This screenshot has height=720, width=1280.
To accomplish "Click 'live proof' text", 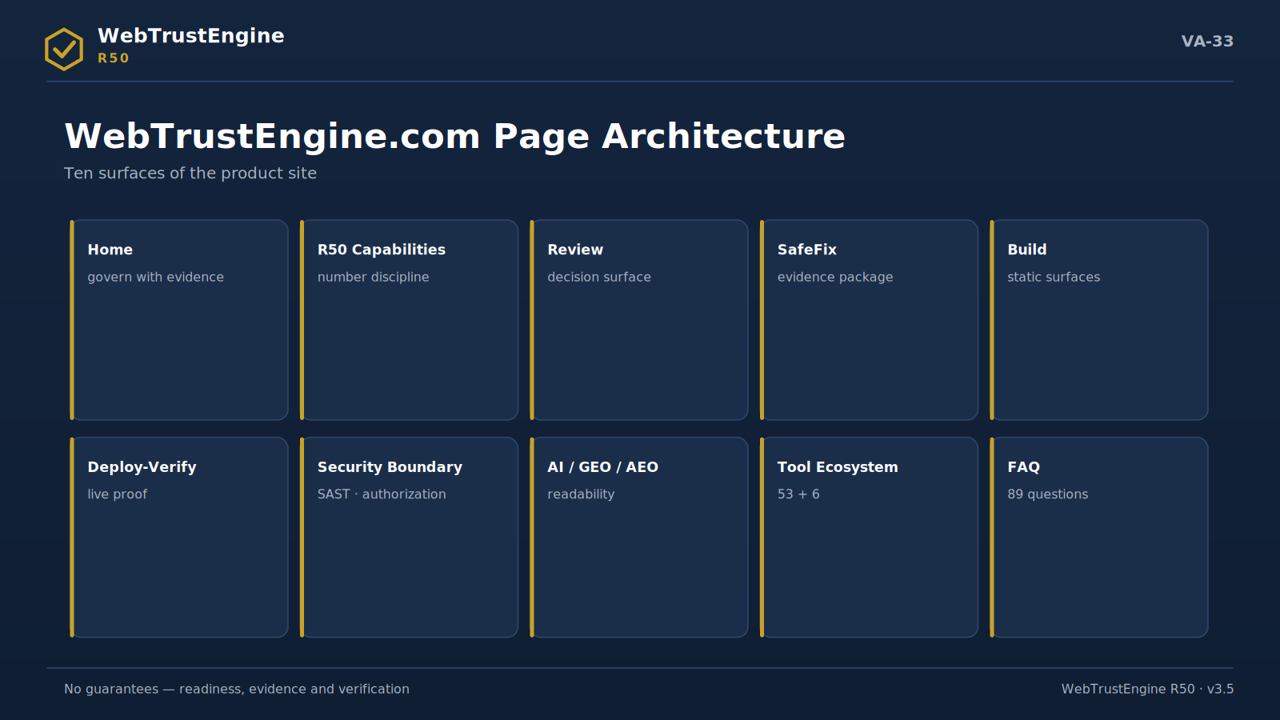I will tap(118, 494).
